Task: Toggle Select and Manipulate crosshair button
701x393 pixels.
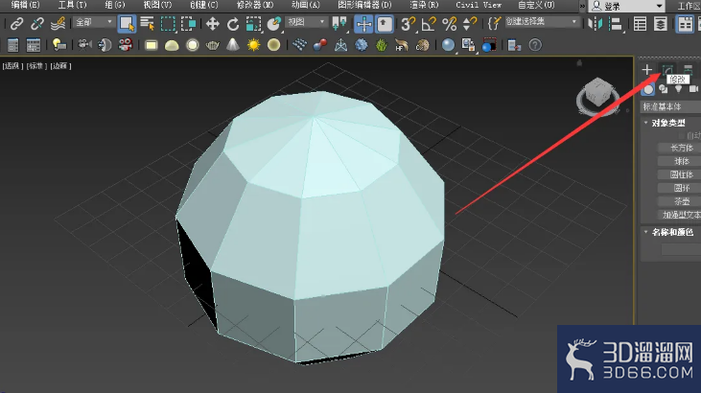Action: (x=363, y=24)
